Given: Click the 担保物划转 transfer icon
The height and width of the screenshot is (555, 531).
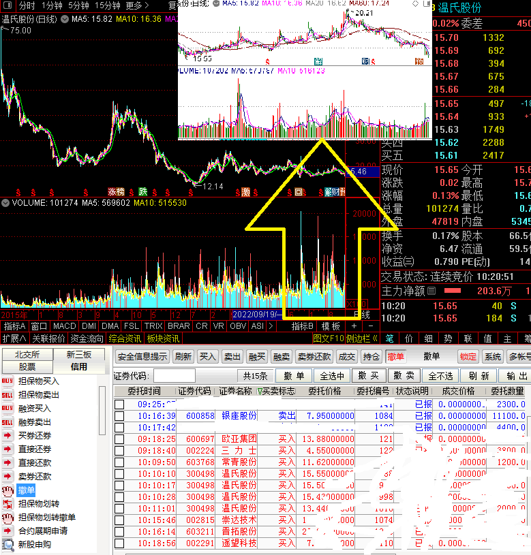Looking at the screenshot, I should click(x=7, y=503).
